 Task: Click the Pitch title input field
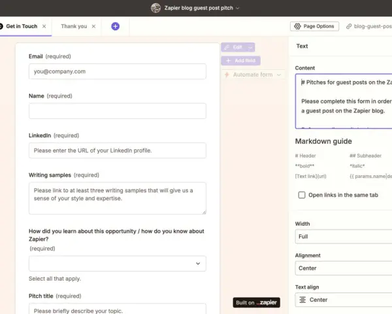coord(118,309)
